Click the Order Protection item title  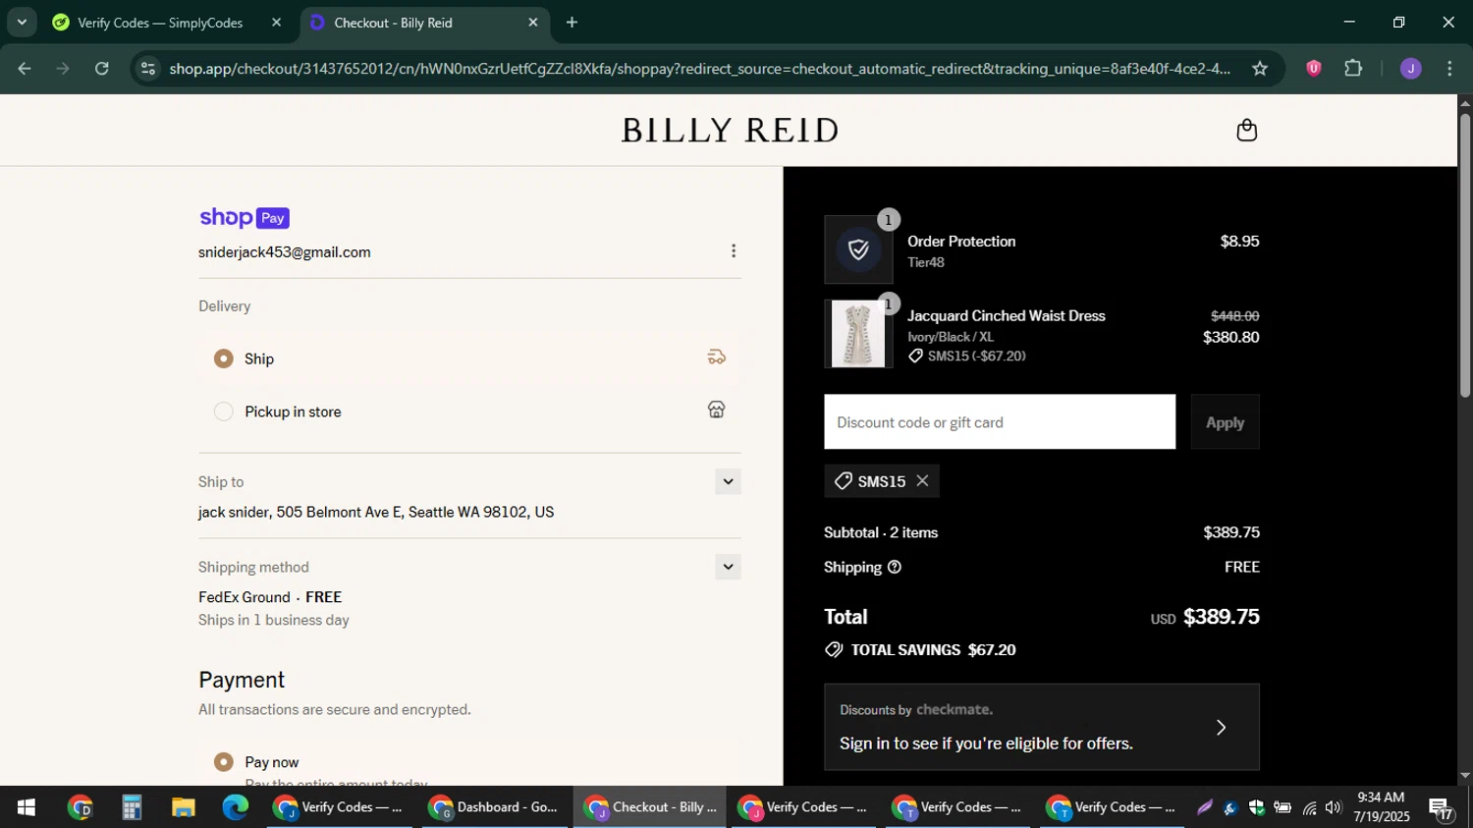961,241
